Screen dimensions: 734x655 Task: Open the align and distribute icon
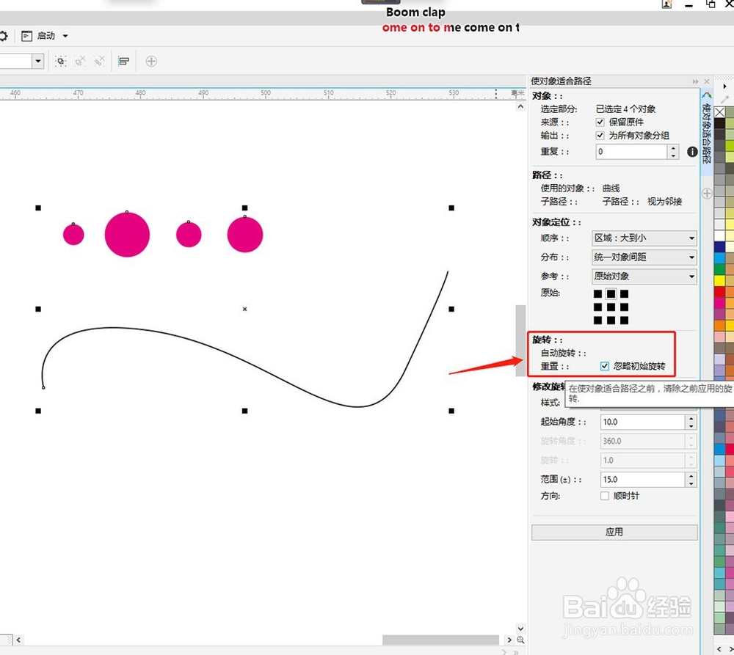point(123,62)
